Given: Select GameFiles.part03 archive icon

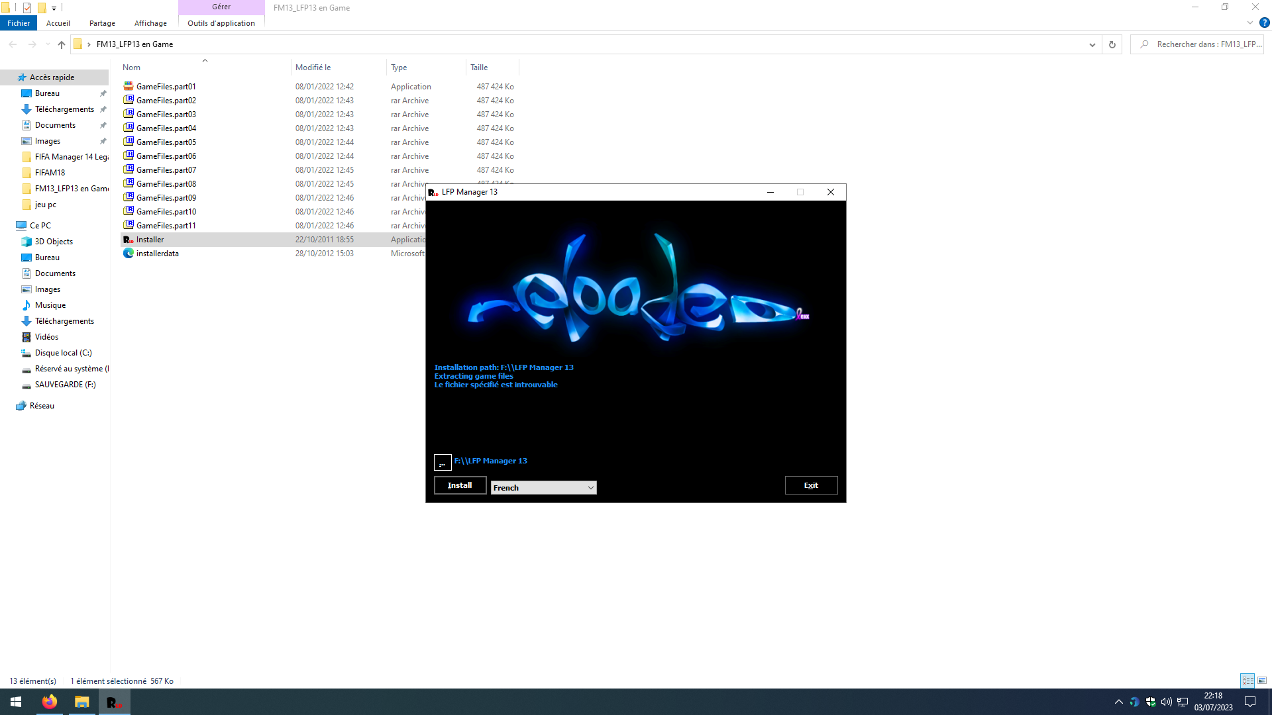Looking at the screenshot, I should pos(129,114).
